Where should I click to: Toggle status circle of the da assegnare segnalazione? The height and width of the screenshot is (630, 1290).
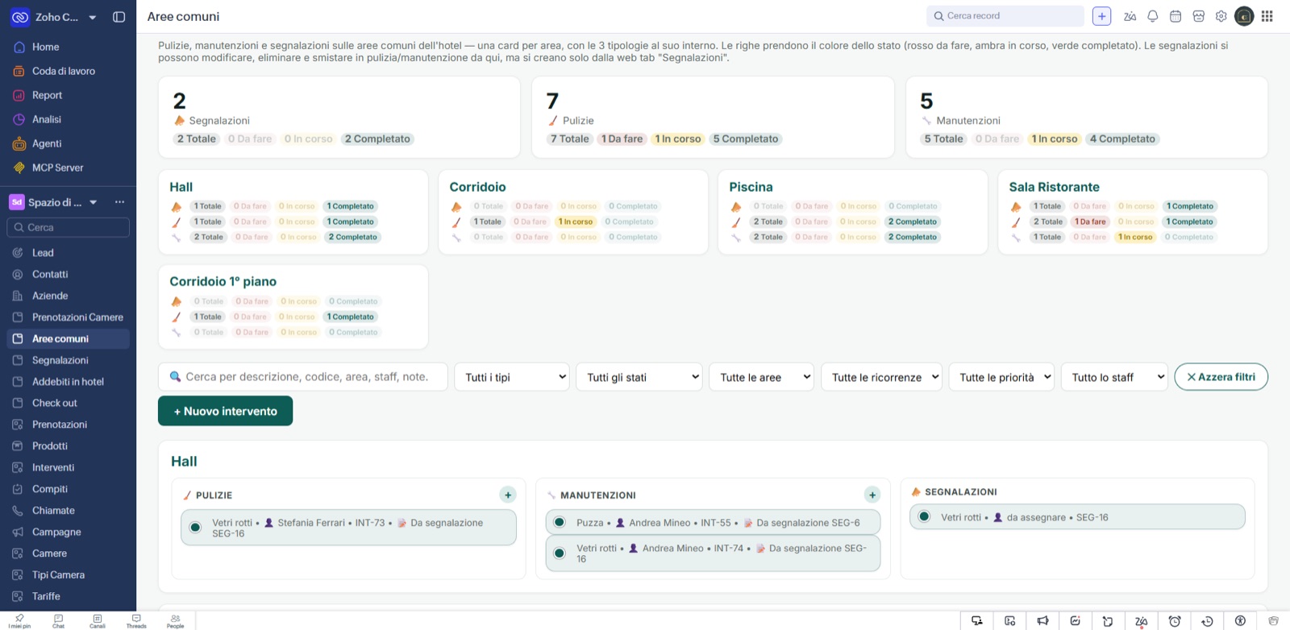(924, 516)
